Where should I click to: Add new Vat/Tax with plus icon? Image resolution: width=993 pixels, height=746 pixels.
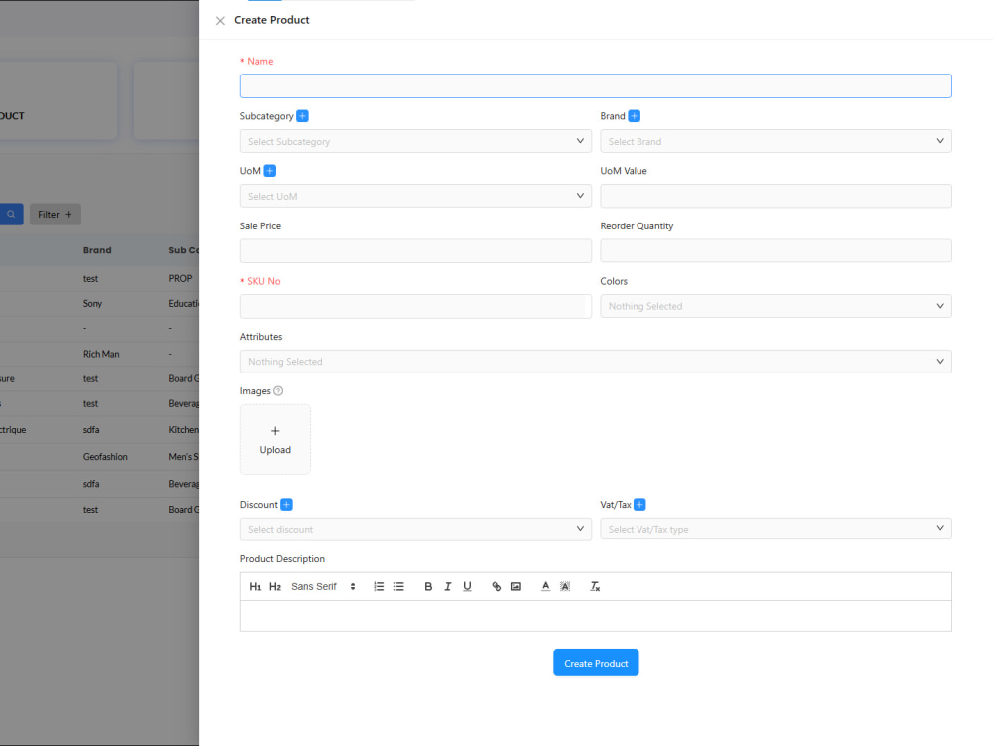[639, 504]
